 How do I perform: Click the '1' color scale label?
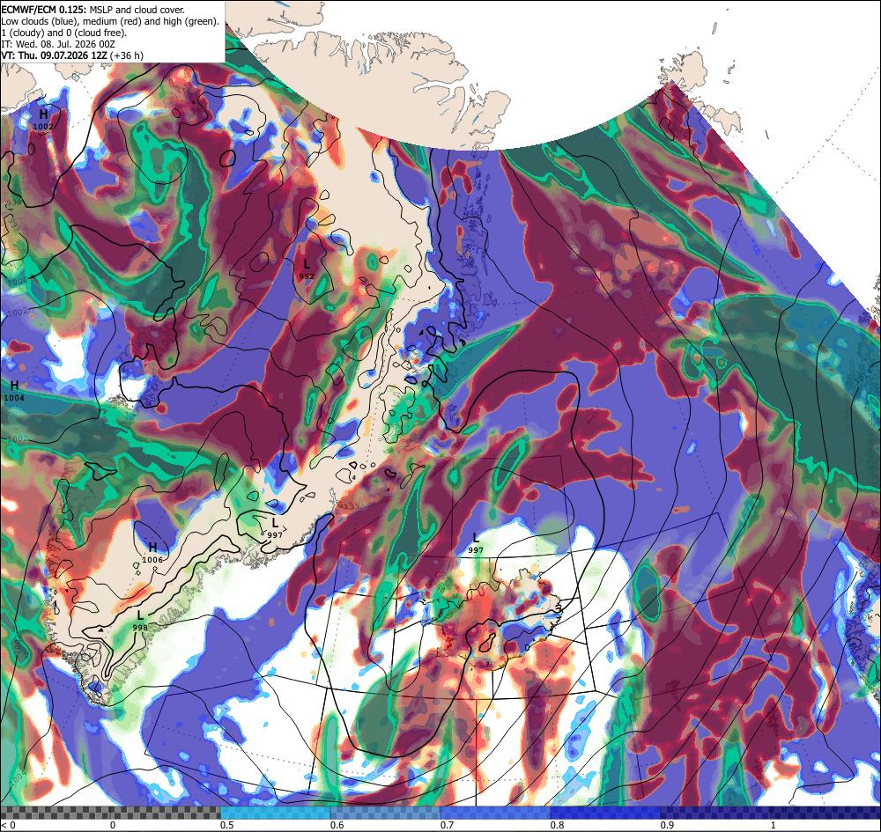[x=774, y=825]
